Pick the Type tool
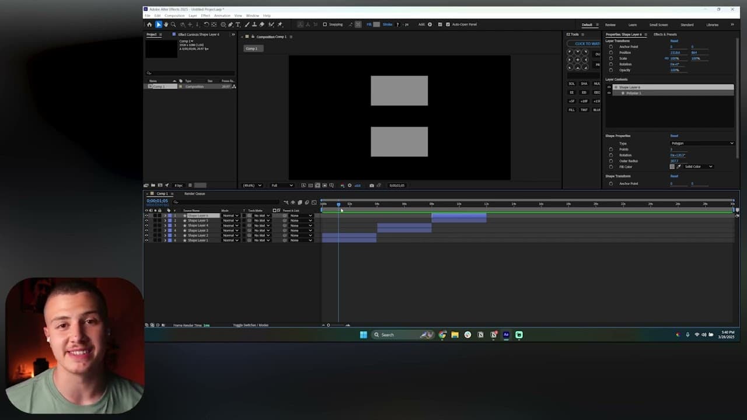This screenshot has height=420, width=747. coord(238,24)
